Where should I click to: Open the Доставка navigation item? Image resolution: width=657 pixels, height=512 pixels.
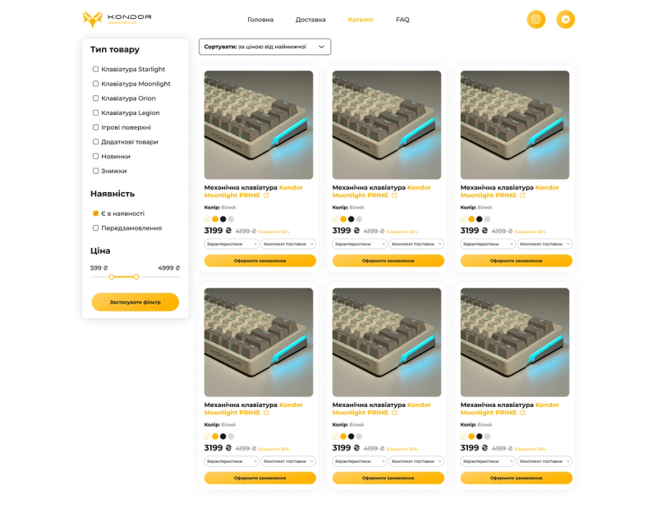[x=310, y=20]
